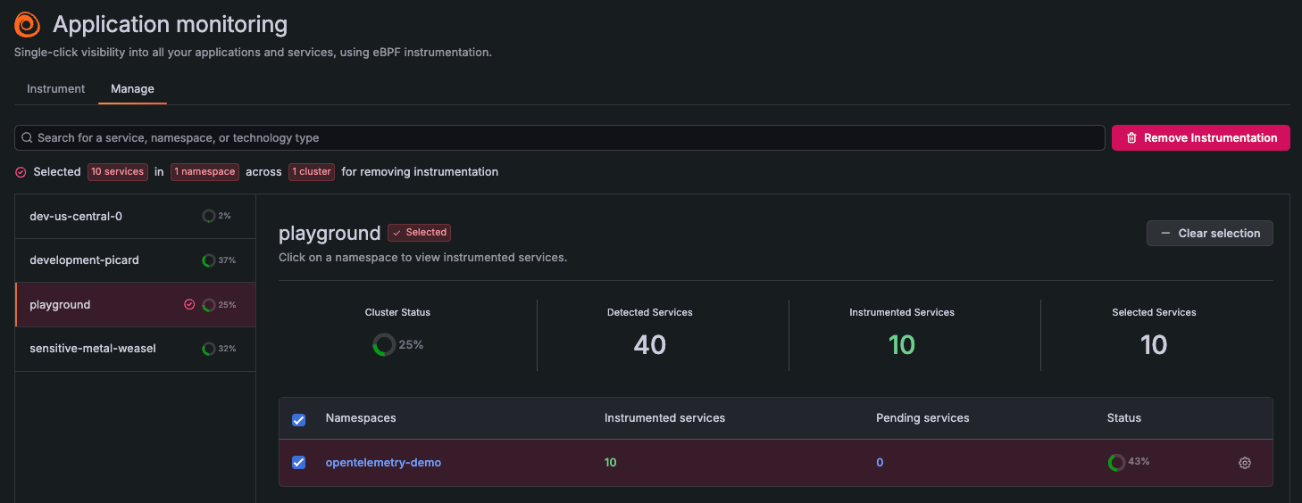Toggle the select-all namespaces header checkbox
The width and height of the screenshot is (1302, 503).
(x=299, y=419)
